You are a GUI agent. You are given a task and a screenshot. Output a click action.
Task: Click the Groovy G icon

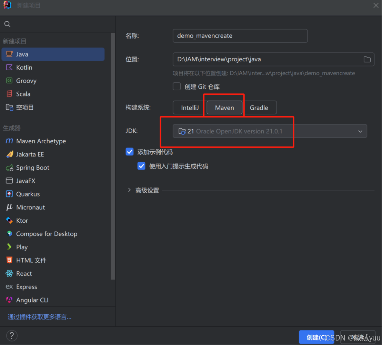click(x=9, y=81)
